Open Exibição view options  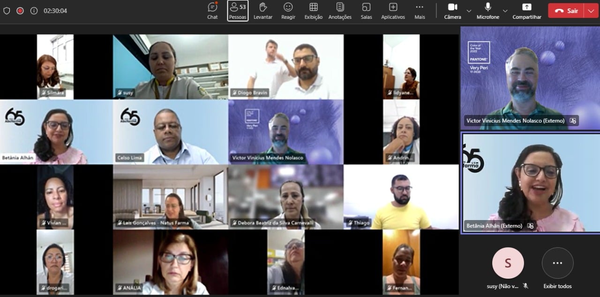(x=314, y=11)
